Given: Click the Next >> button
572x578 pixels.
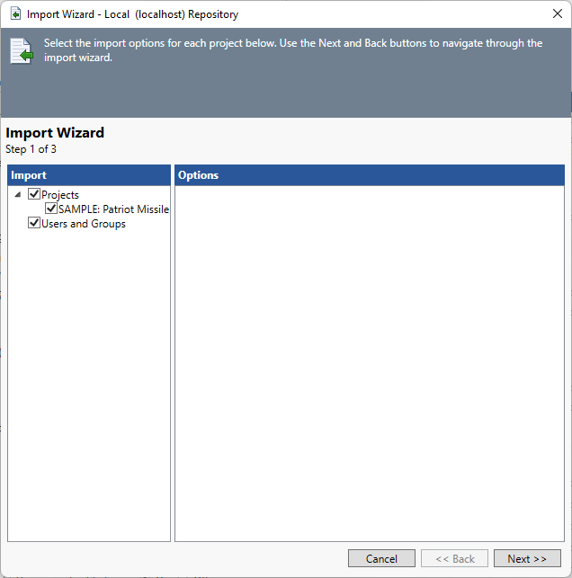Looking at the screenshot, I should click(x=527, y=558).
